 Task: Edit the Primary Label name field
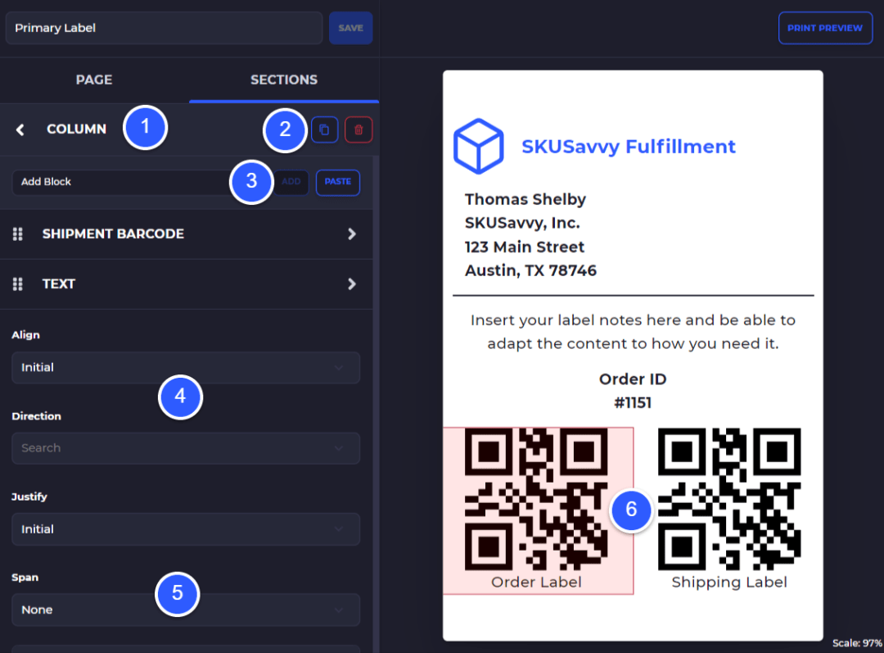pyautogui.click(x=164, y=28)
